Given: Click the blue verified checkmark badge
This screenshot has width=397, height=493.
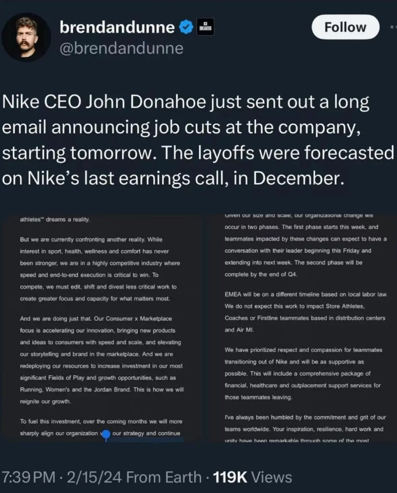Looking at the screenshot, I should point(186,27).
